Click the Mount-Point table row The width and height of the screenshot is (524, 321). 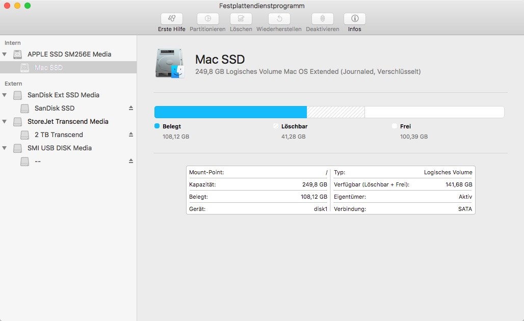coord(258,172)
